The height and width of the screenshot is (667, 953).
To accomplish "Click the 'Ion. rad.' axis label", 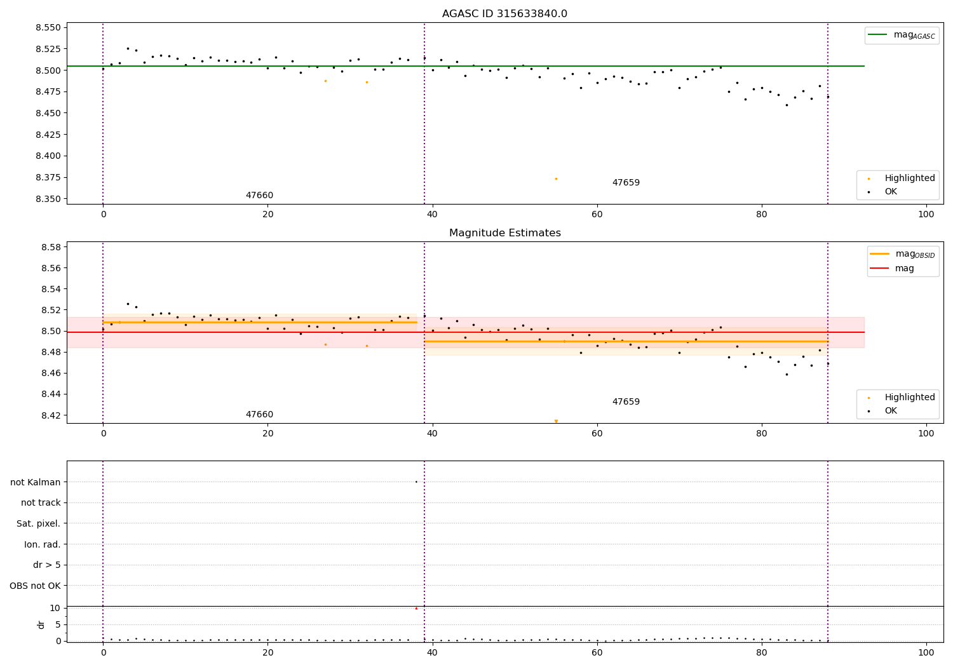I will pos(43,544).
